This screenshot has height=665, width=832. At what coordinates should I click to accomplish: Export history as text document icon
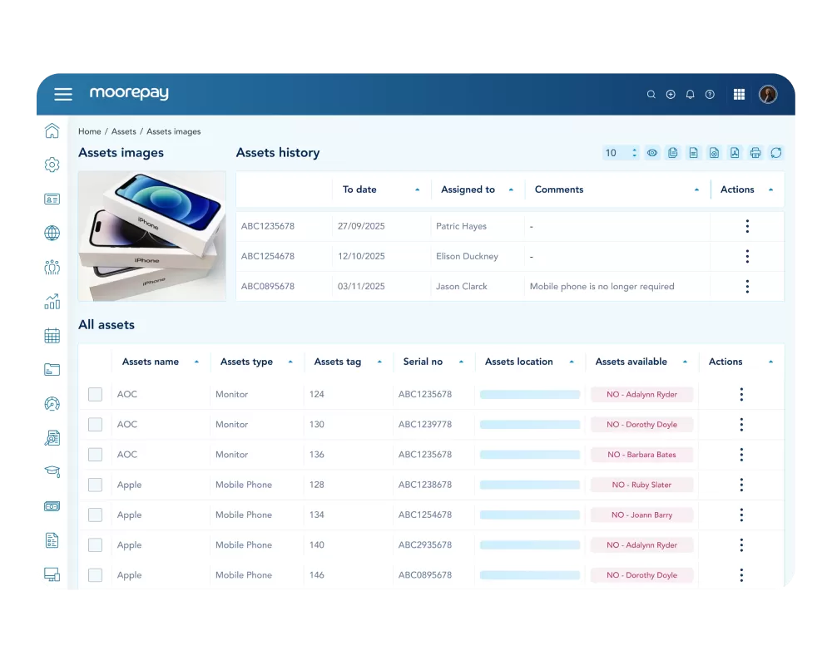694,153
